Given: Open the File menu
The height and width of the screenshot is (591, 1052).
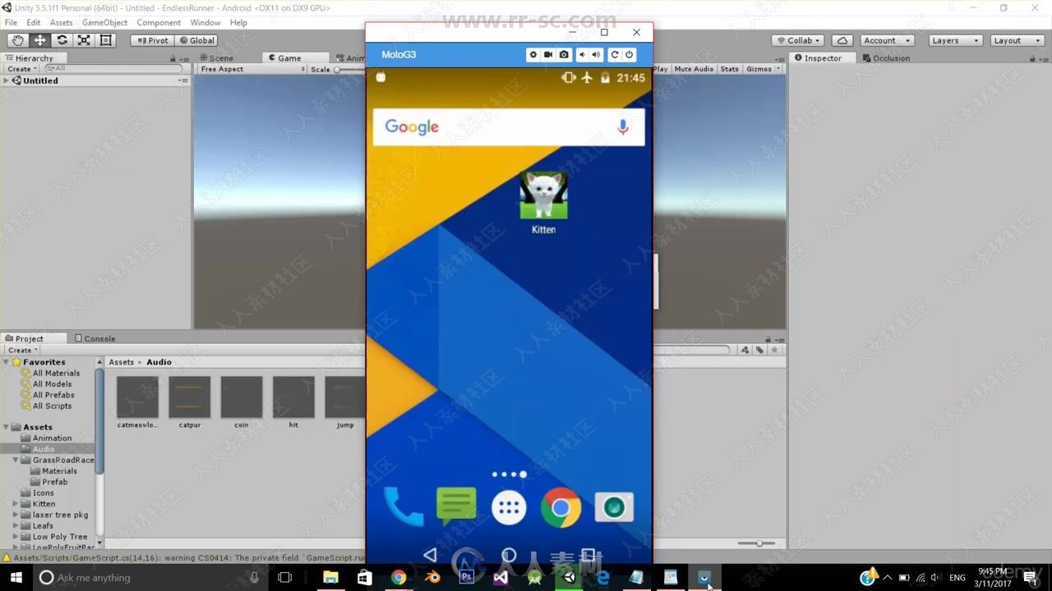Looking at the screenshot, I should click(x=11, y=23).
